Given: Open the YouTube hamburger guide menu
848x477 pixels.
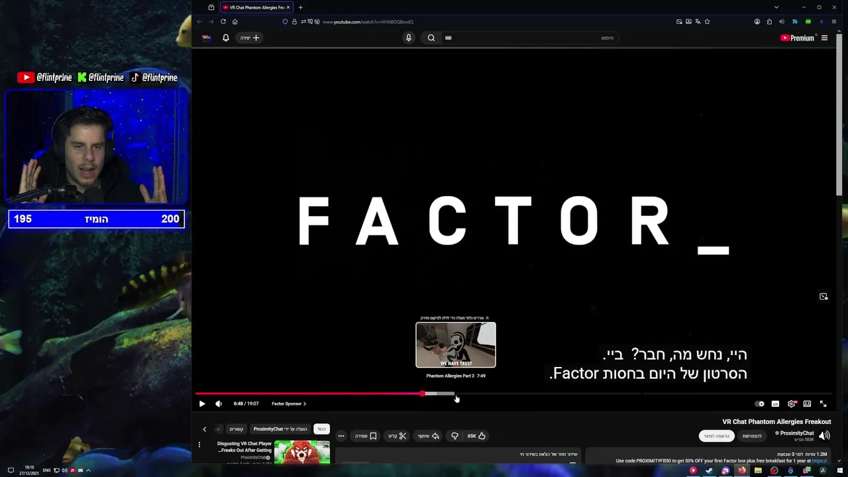Looking at the screenshot, I should click(824, 38).
